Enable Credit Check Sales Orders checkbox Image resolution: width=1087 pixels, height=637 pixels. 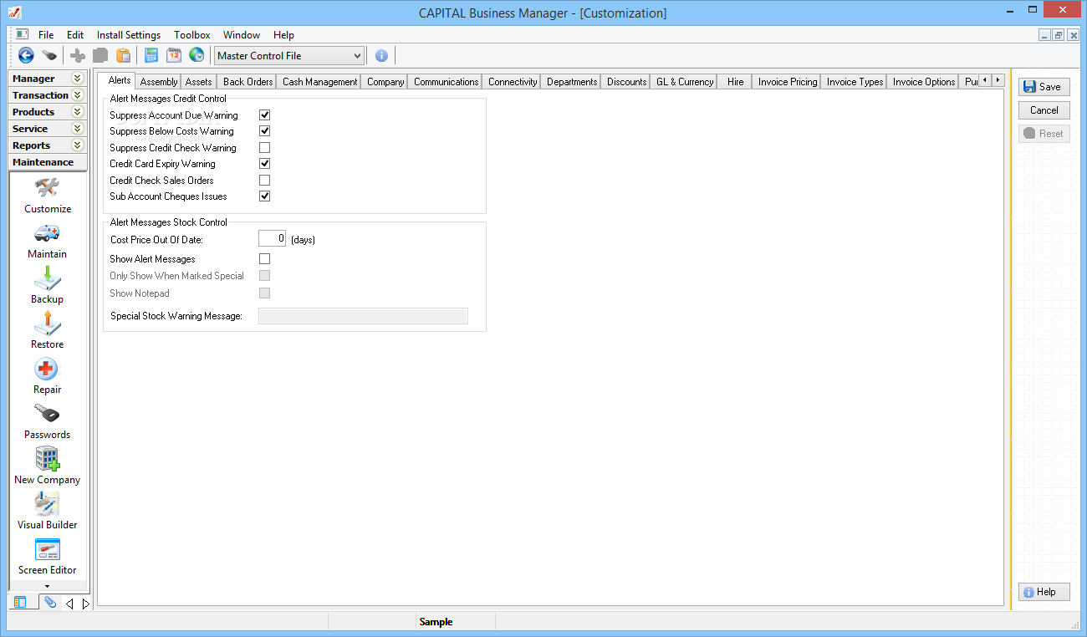pos(264,180)
